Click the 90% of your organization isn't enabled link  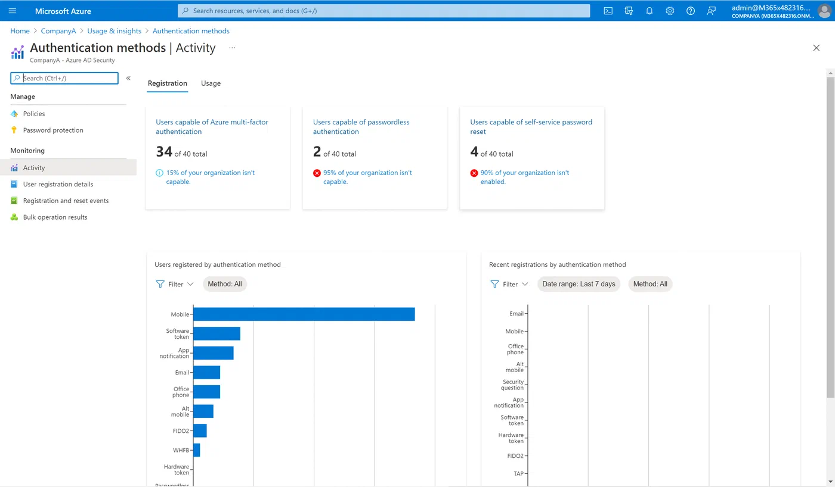coord(525,177)
